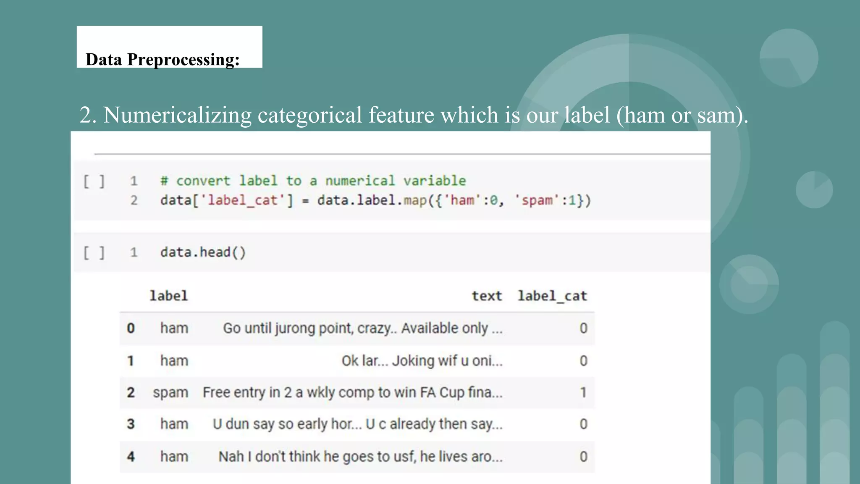This screenshot has height=484, width=860.
Task: Click the small pie chart icon beside the code cell
Action: pyautogui.click(x=814, y=189)
